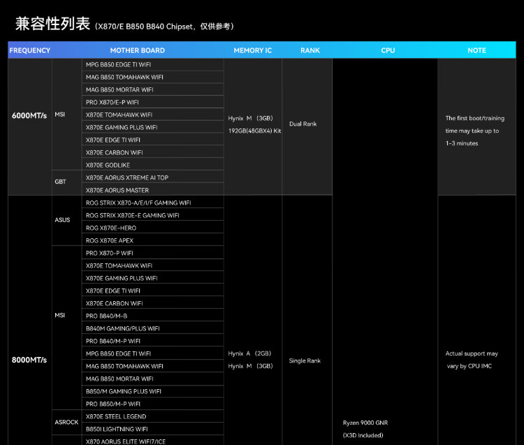Click the ROG X870E-HERO entry
This screenshot has height=445, width=524.
tap(111, 228)
